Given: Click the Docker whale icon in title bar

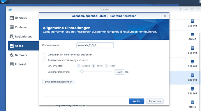Looking at the screenshot, I should pos(10,10).
